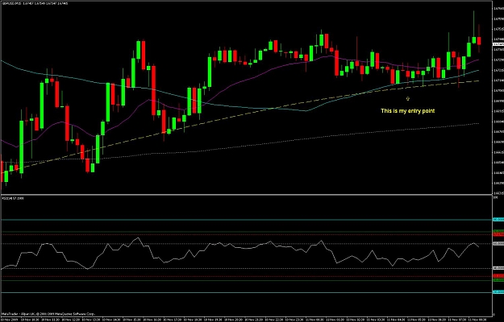Select the 'This is my entry point' text label
The width and height of the screenshot is (504, 322).
pos(407,111)
